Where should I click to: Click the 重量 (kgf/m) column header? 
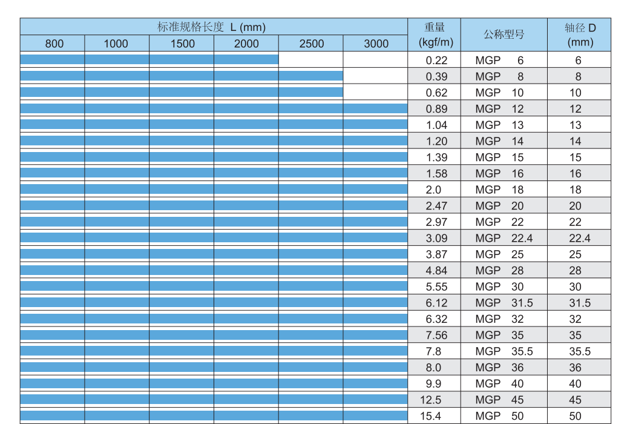(x=435, y=35)
